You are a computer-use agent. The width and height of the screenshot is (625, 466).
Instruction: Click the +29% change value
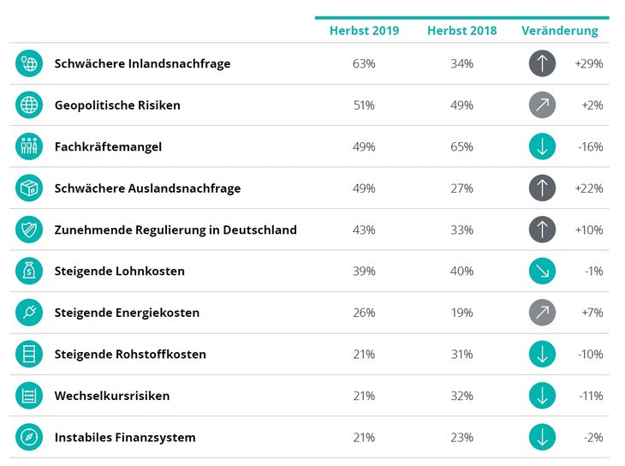pos(590,63)
